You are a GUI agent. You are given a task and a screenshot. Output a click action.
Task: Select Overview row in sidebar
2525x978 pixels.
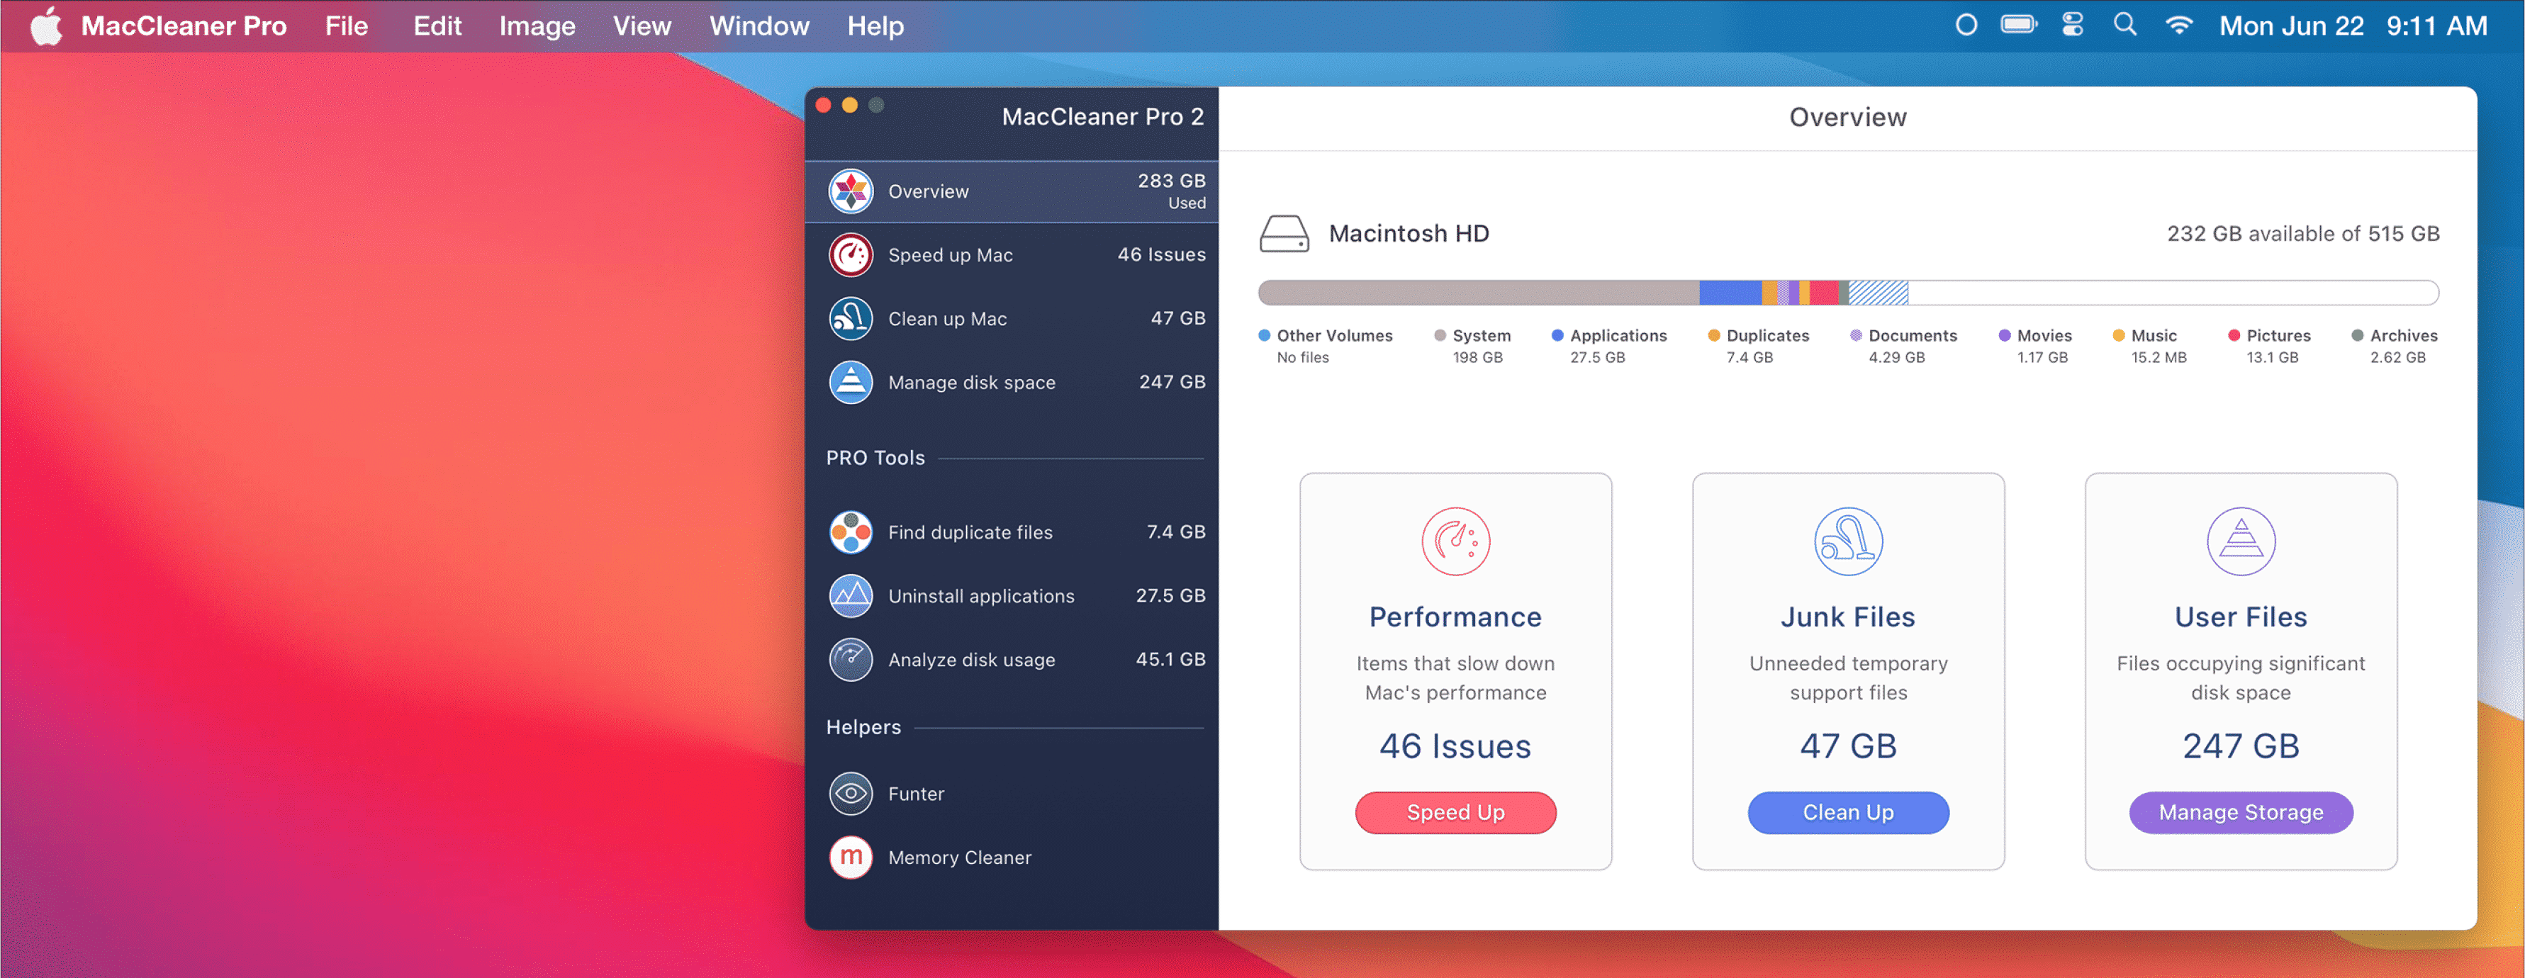(x=1012, y=191)
